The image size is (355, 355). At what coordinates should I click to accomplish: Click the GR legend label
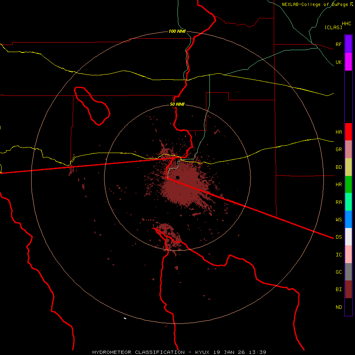(338, 149)
